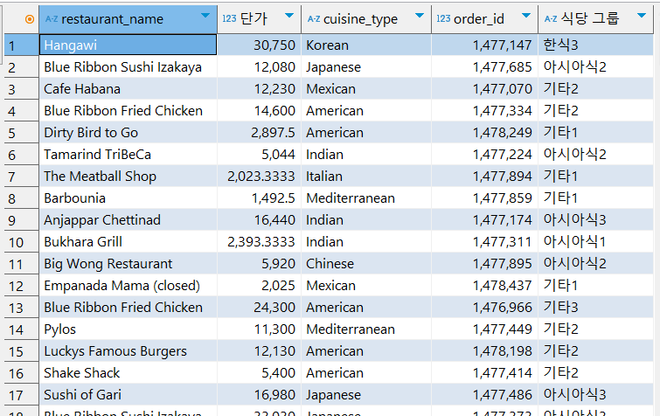The width and height of the screenshot is (660, 416).
Task: Click Mediterranean cell in Barbounia row
Action: click(x=366, y=198)
